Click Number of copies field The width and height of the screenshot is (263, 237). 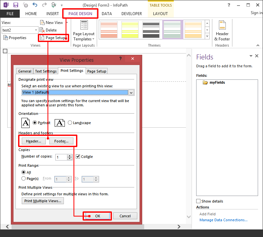[62, 157]
